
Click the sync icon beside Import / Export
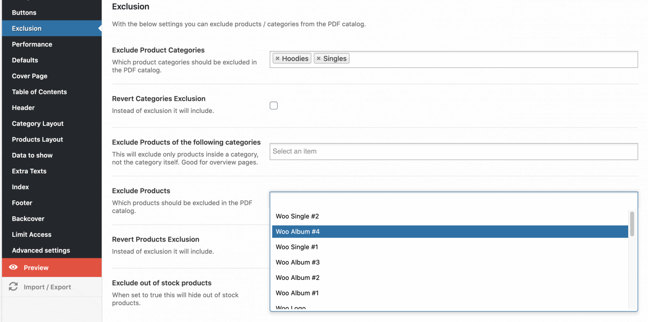(x=13, y=287)
